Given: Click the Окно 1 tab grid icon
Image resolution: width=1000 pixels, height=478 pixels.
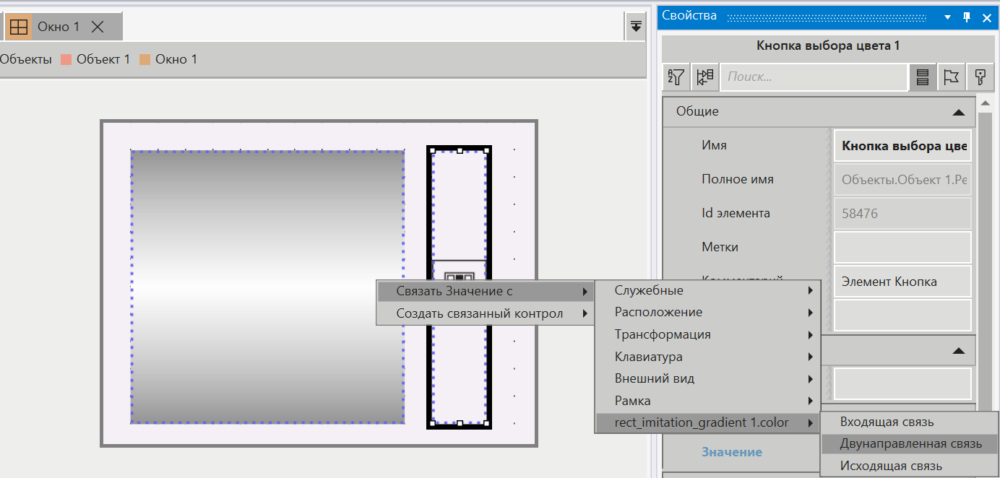Looking at the screenshot, I should pyautogui.click(x=19, y=27).
